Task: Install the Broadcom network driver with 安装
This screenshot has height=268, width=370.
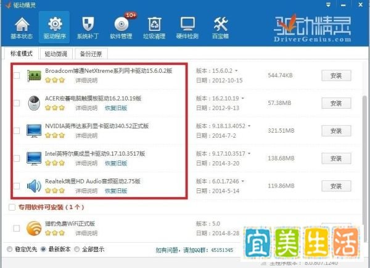Action: click(336, 75)
